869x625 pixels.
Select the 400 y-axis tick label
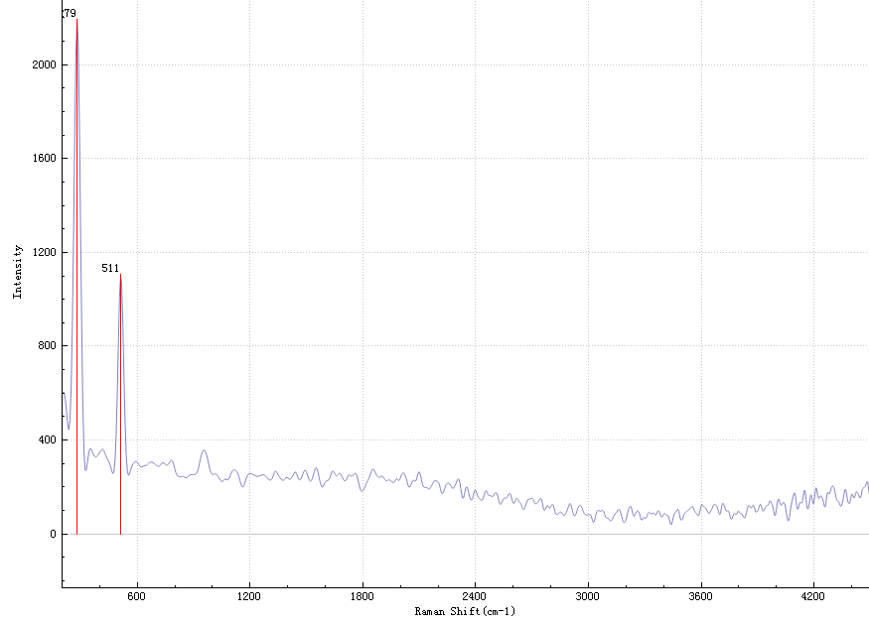pos(46,439)
